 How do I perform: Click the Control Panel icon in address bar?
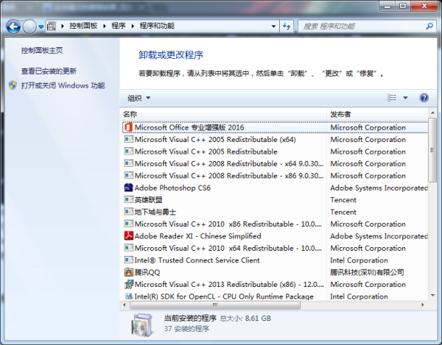pyautogui.click(x=52, y=26)
